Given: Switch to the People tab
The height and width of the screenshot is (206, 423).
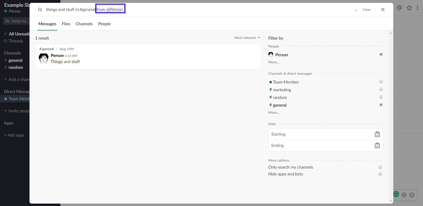Looking at the screenshot, I should point(104,24).
